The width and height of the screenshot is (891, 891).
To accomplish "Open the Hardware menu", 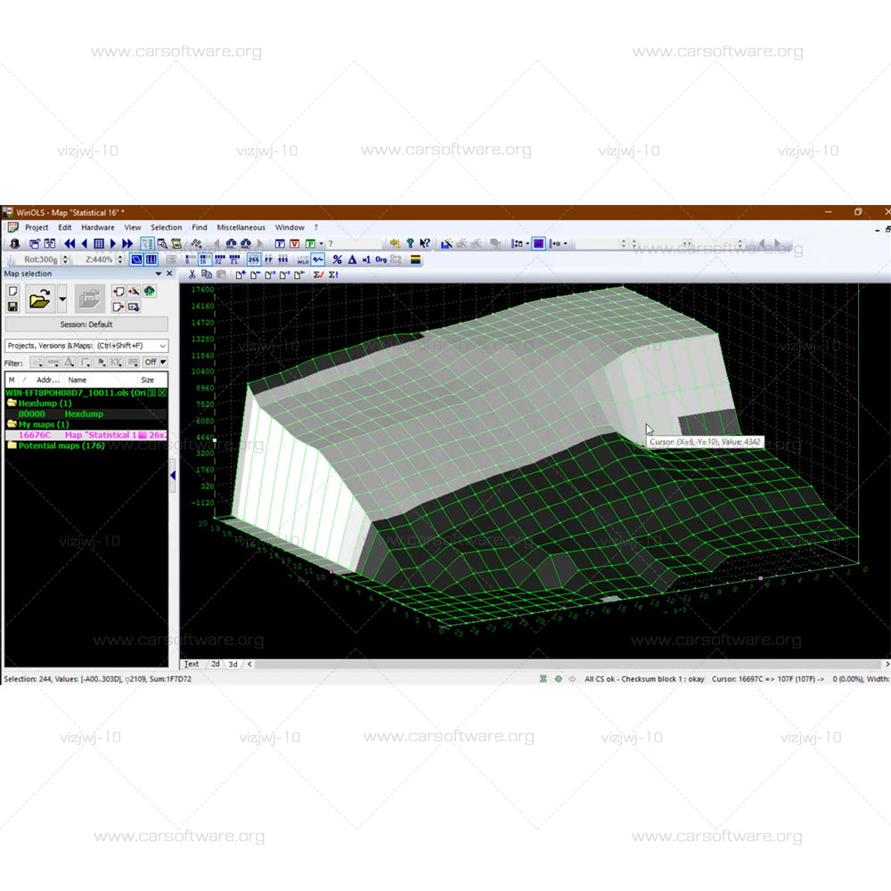I will click(98, 227).
